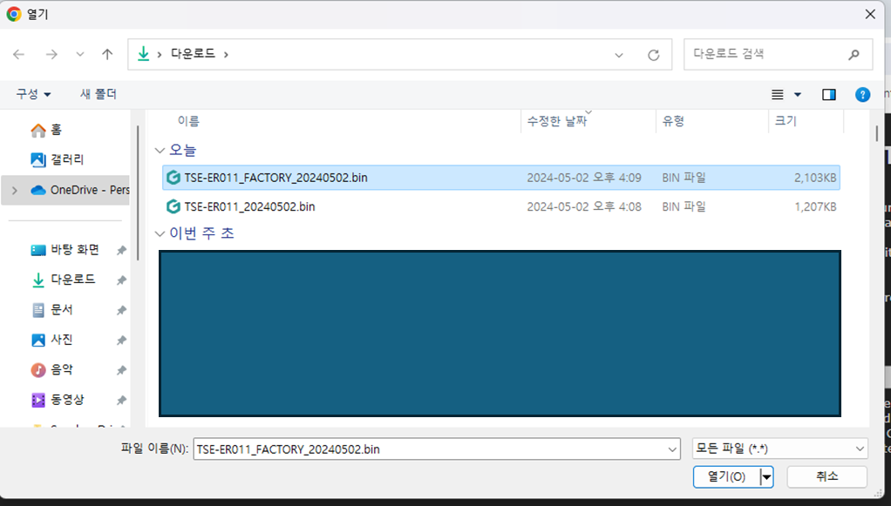Select file TSE-ER011_20240502.bin

pyautogui.click(x=501, y=206)
